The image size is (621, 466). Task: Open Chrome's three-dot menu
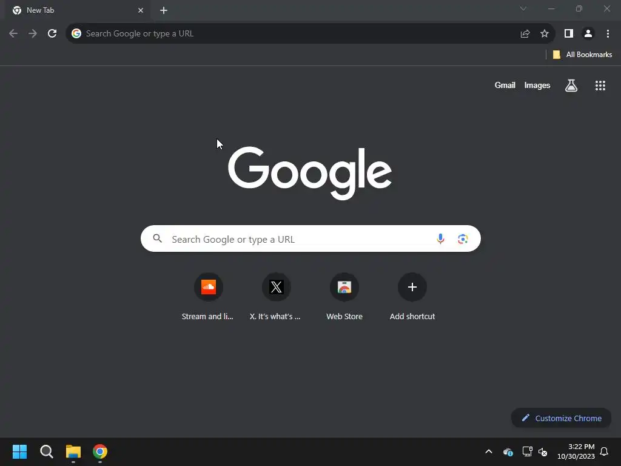coord(608,34)
